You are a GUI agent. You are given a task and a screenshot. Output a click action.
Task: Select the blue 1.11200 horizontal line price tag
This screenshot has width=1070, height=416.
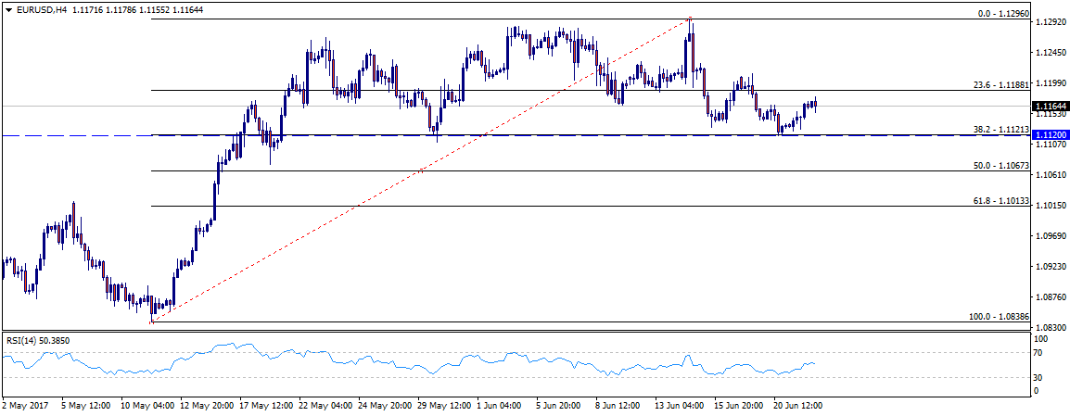click(1050, 135)
